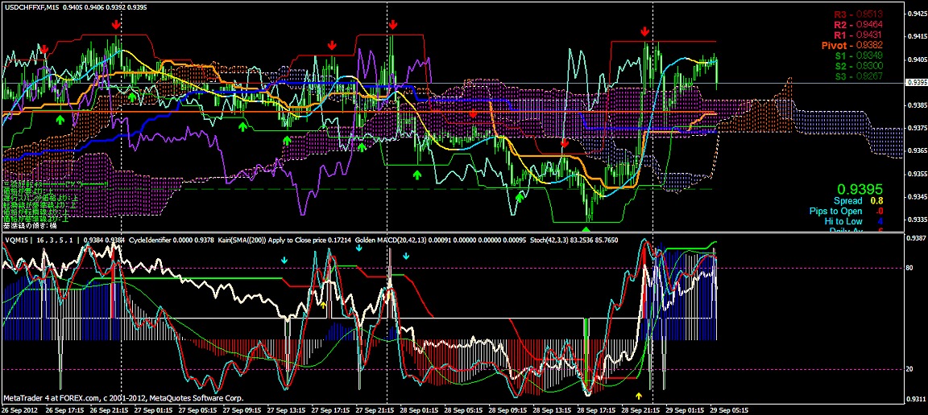Image resolution: width=928 pixels, height=415 pixels.
Task: Click the current price tag 0.9395 on price axis
Action: coord(915,83)
